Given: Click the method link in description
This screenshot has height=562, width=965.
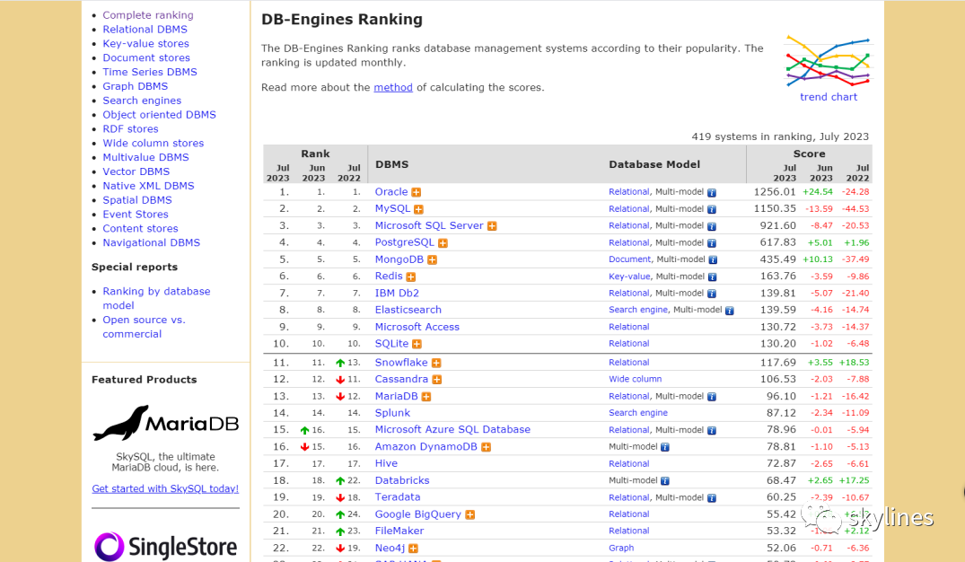Looking at the screenshot, I should (x=393, y=87).
